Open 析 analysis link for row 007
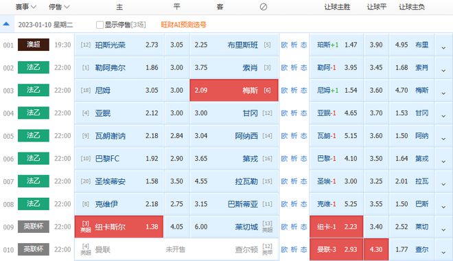 coord(294,181)
